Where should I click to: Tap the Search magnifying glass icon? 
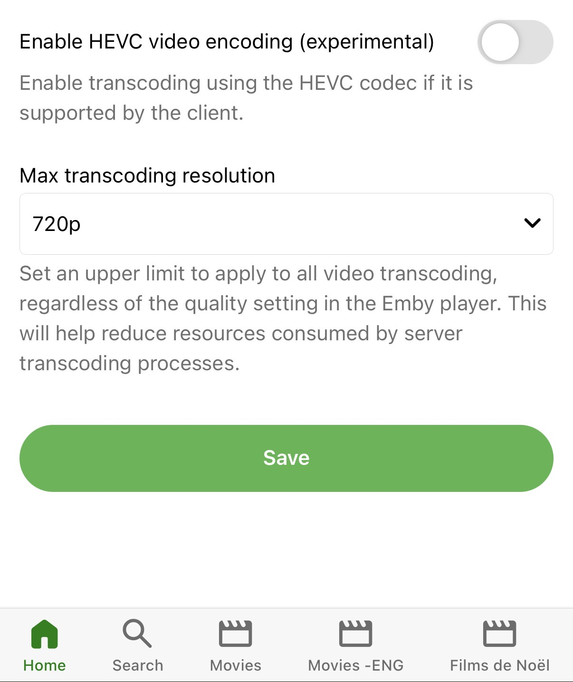137,634
